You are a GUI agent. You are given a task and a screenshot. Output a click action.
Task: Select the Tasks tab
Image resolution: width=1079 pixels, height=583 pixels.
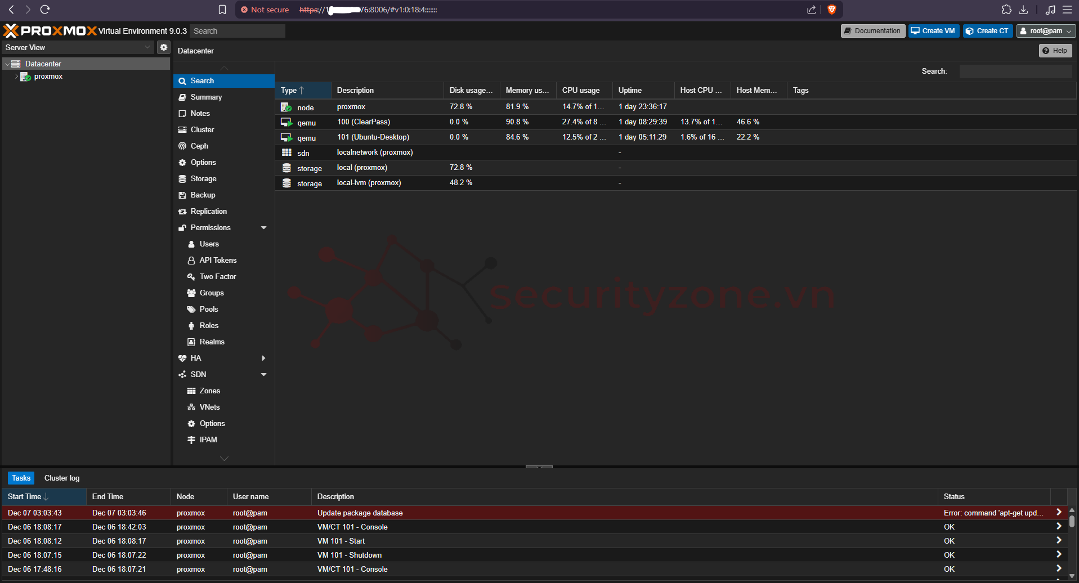[21, 478]
